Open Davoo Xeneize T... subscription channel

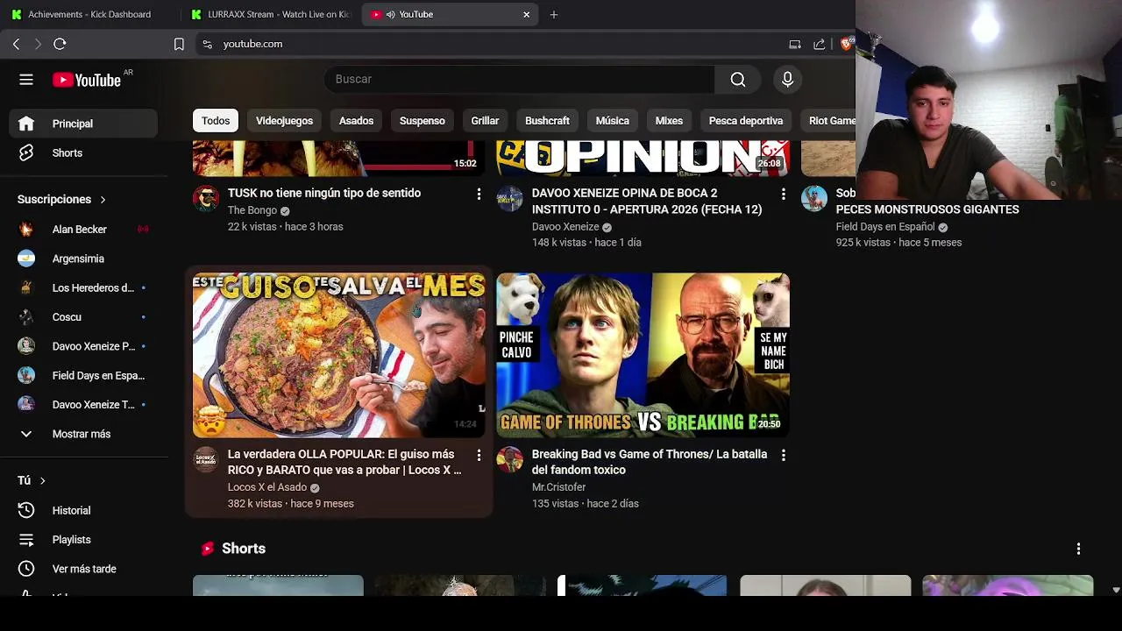83,405
